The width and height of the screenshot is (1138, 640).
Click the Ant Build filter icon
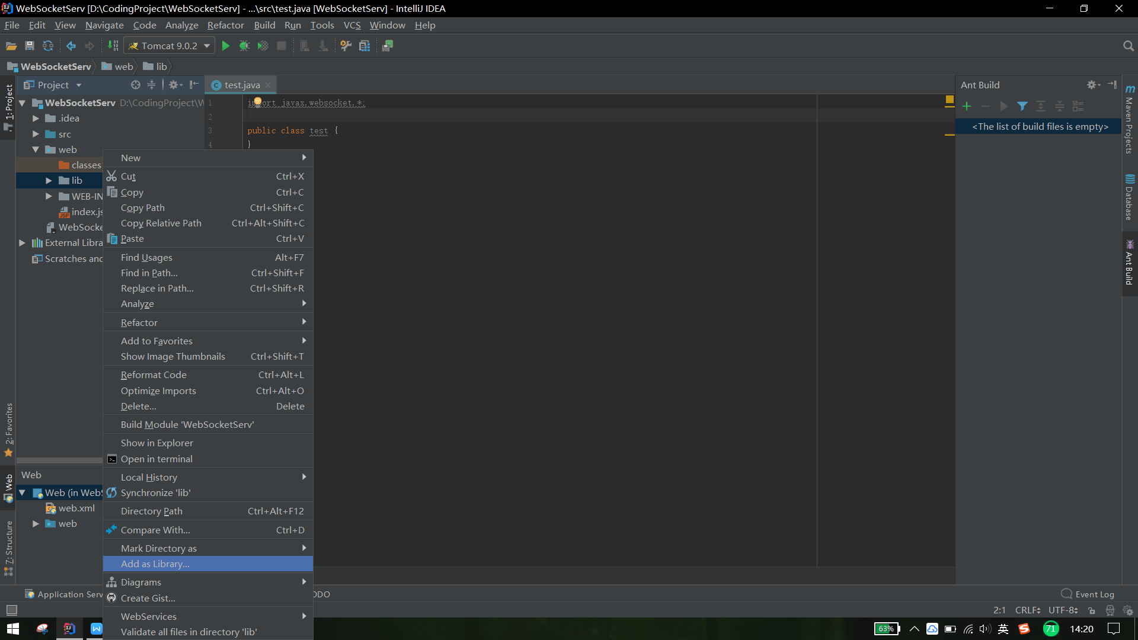(1022, 106)
